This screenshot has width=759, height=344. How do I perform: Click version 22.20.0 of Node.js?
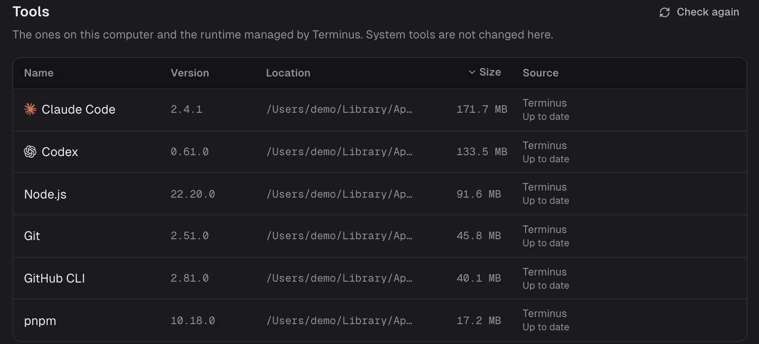(193, 194)
